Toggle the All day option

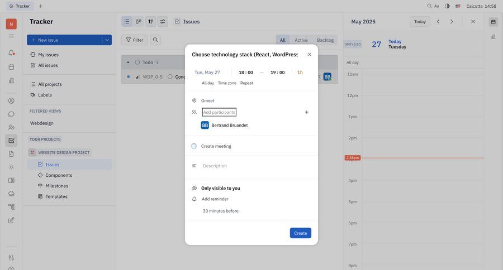coord(208,83)
